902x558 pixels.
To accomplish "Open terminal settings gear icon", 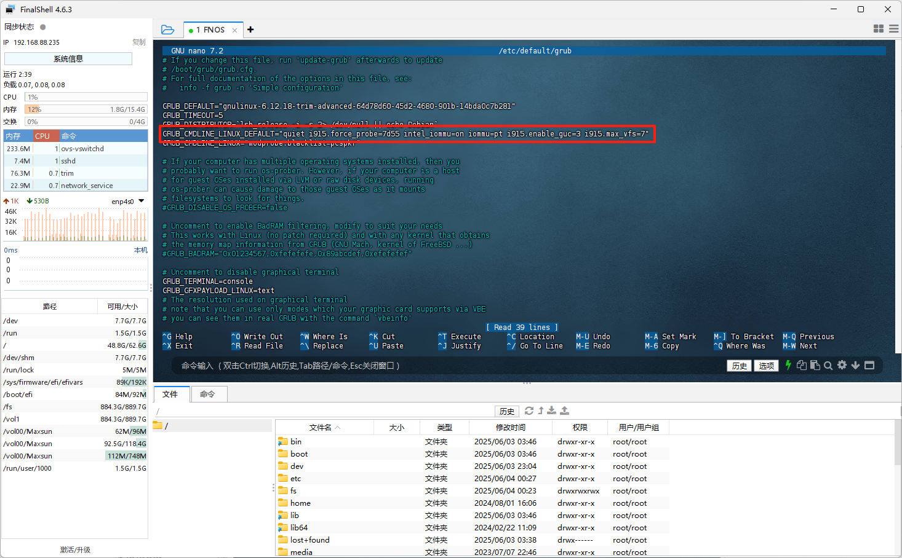I will (x=842, y=365).
